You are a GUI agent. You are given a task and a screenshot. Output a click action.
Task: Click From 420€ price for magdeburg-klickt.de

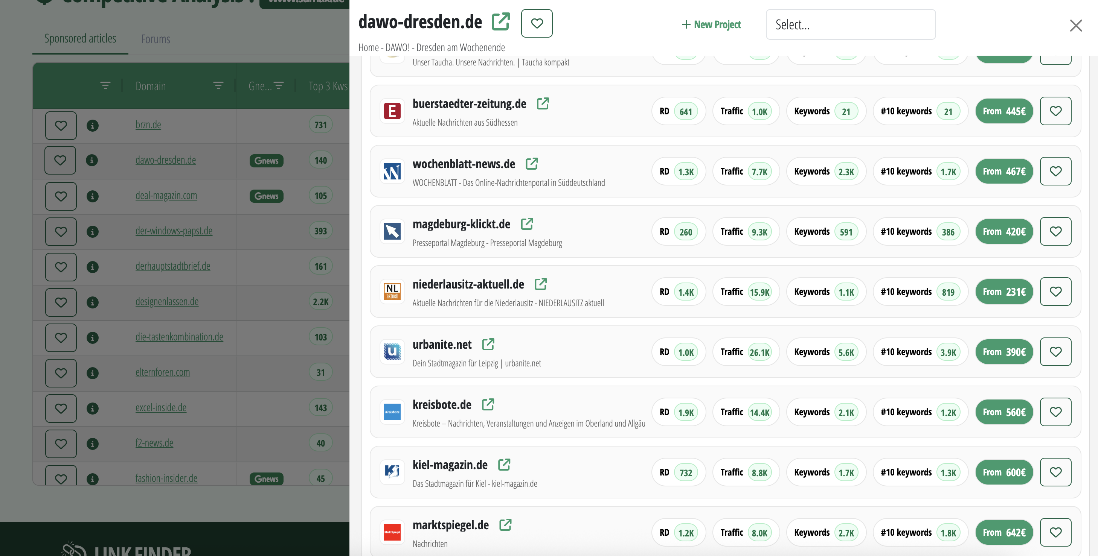click(1004, 232)
